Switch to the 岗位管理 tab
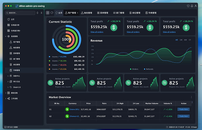Screen dimensions: 202x130 (135, 13)
